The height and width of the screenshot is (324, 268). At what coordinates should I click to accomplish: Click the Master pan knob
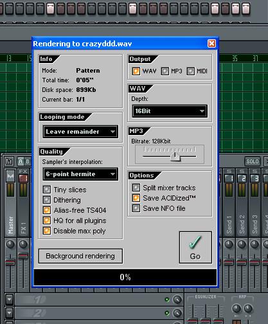coord(10,244)
